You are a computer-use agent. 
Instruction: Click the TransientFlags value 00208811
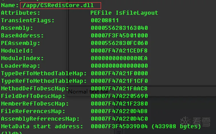tap(105, 20)
